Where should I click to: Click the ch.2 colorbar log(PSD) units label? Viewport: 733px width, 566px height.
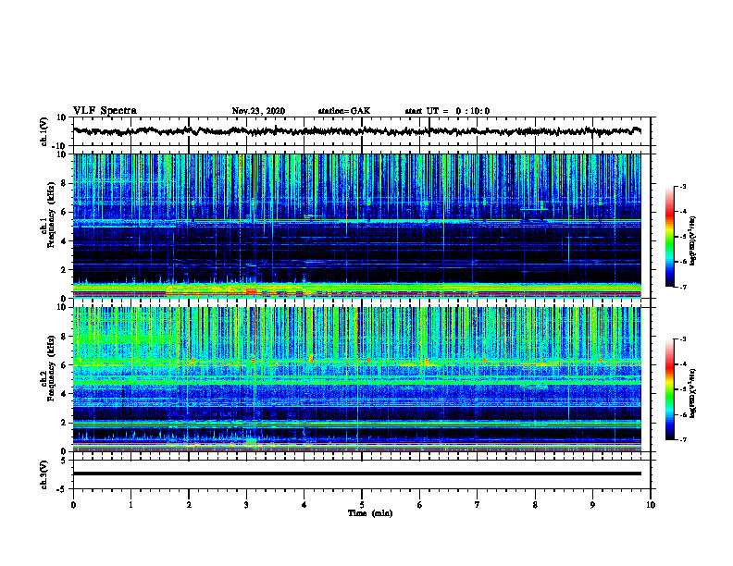(693, 393)
